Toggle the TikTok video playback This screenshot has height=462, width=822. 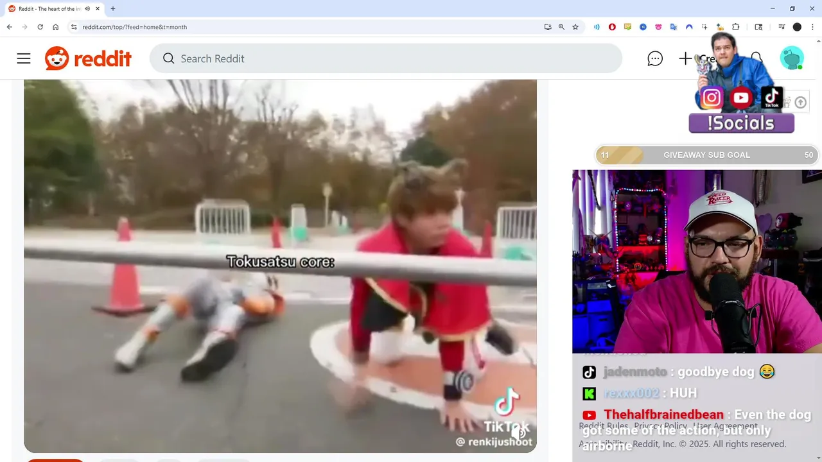pyautogui.click(x=280, y=266)
